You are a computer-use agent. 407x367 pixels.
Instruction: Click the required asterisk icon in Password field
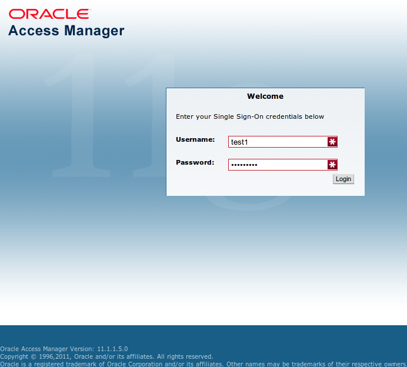(x=332, y=165)
